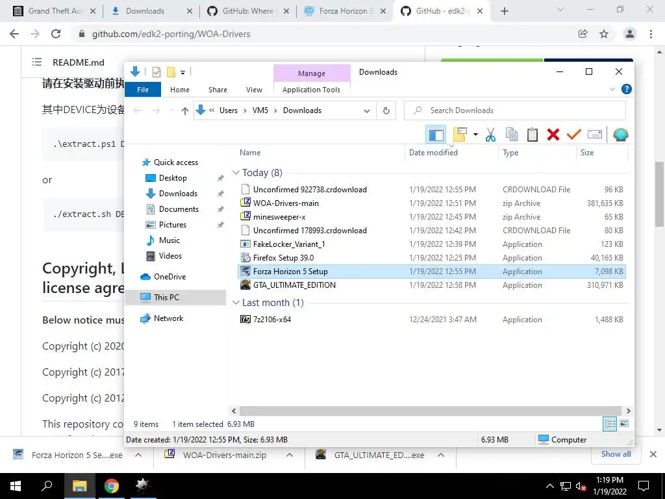Viewport: 665px width, 499px height.
Task: Click the globe shell icon in toolbar
Action: point(620,135)
